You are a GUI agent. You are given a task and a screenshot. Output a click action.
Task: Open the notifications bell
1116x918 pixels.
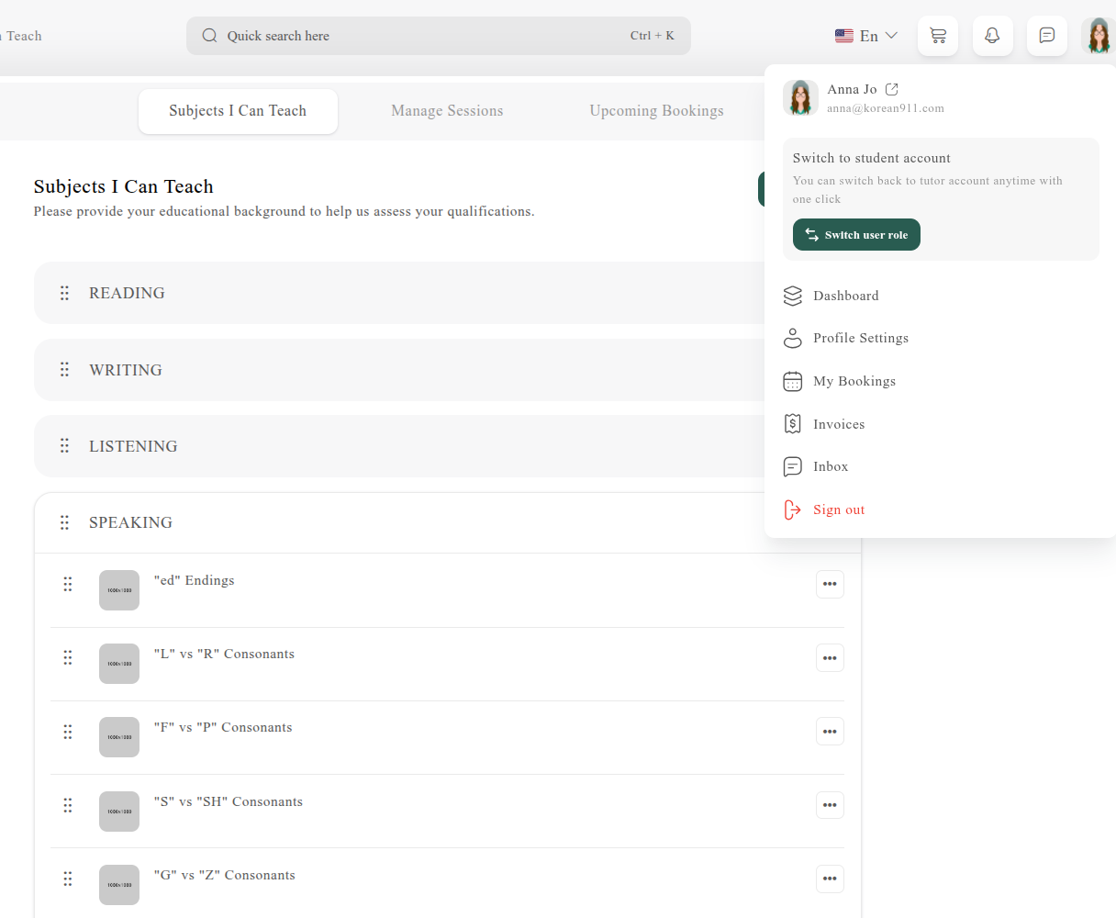click(992, 36)
